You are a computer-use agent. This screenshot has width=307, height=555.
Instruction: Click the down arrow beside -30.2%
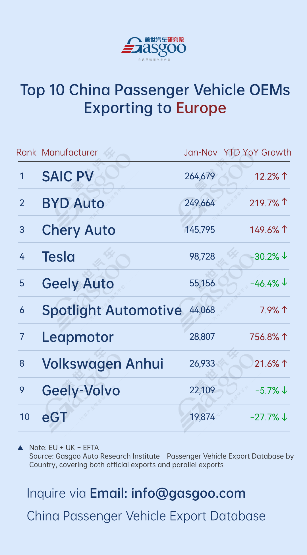tap(285, 256)
